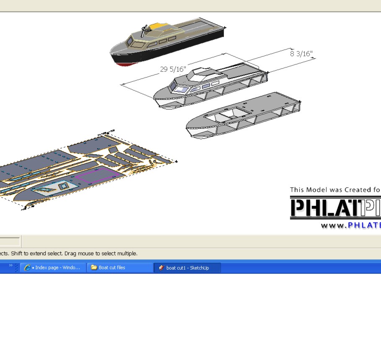The width and height of the screenshot is (381, 353).
Task: Click the SketchUp icon on taskbar button
Action: [x=161, y=268]
